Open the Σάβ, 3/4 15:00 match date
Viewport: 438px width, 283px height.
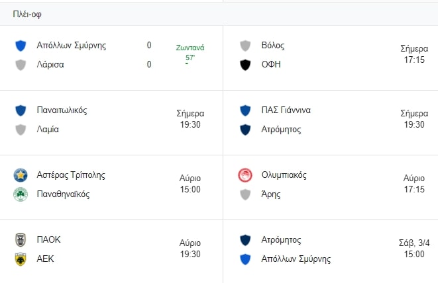coord(414,249)
